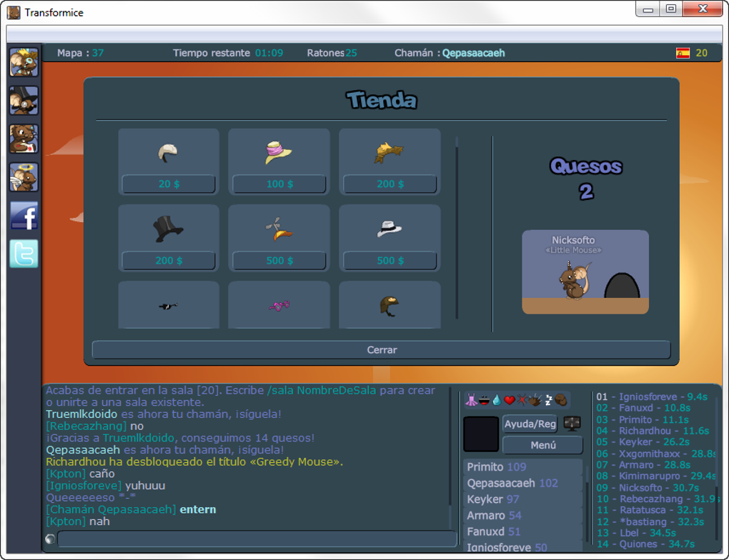
Task: Use the pink dress dance emote
Action: [471, 400]
